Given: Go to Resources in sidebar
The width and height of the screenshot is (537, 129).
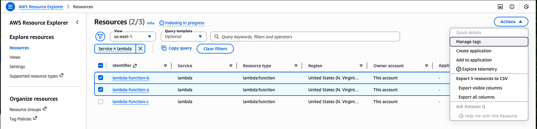Looking at the screenshot, I should click(x=19, y=48).
